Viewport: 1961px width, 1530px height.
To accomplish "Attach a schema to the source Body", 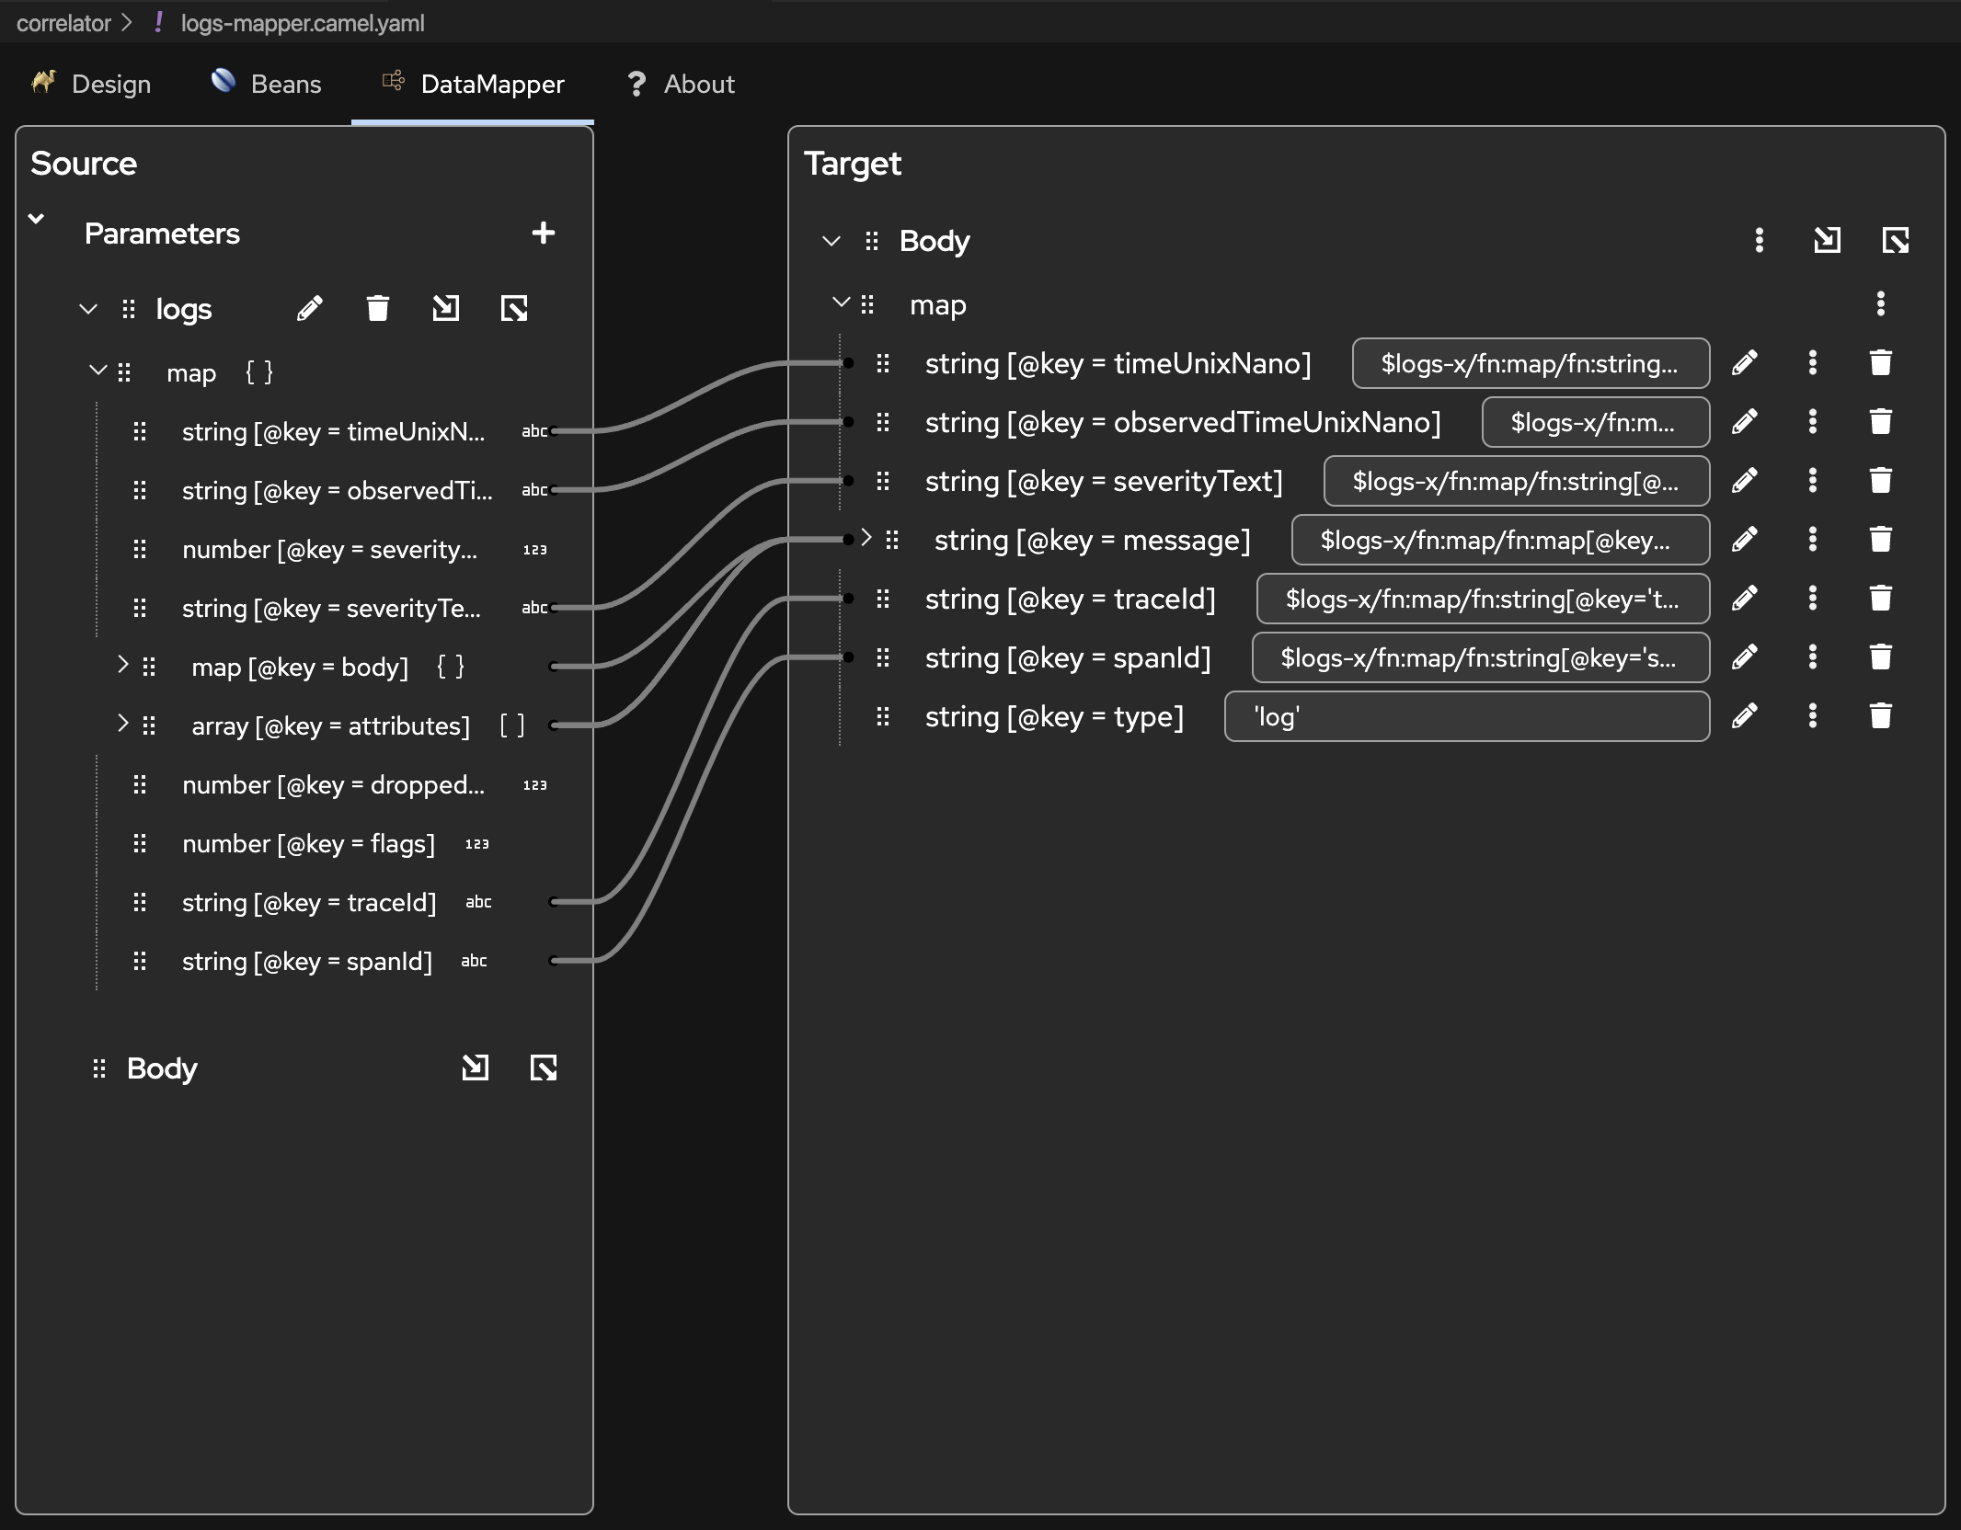I will 476,1068.
